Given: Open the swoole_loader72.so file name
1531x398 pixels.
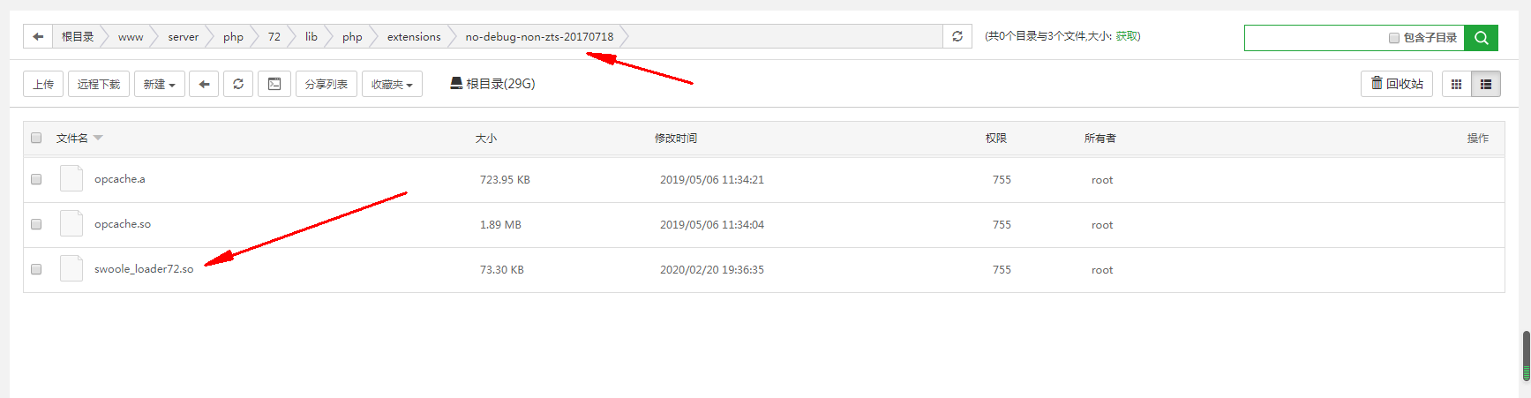Looking at the screenshot, I should tap(144, 269).
